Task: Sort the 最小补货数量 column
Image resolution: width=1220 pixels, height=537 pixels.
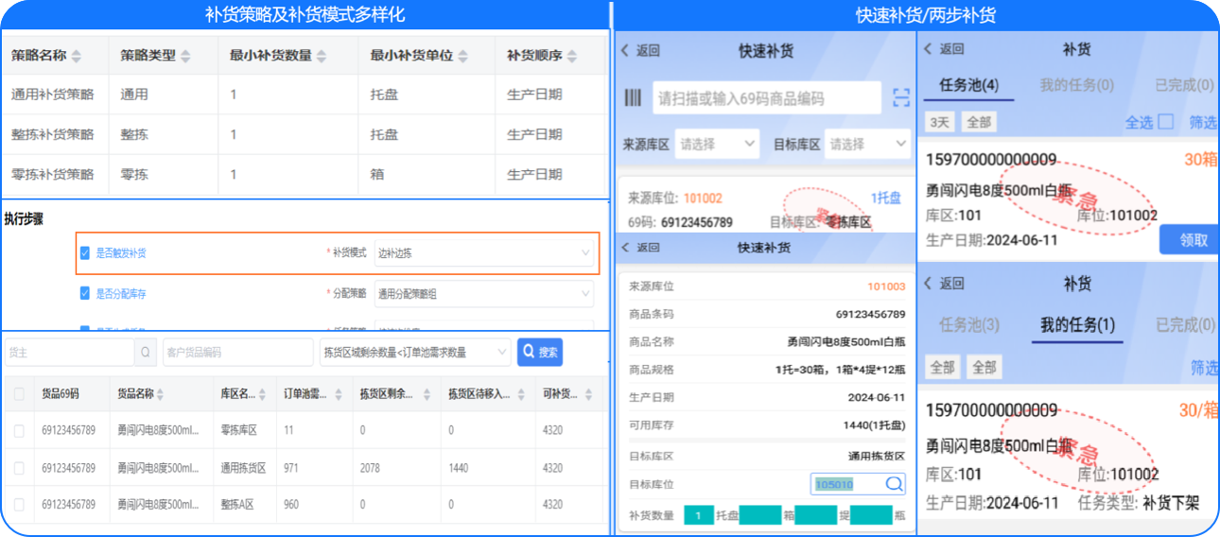Action: [322, 56]
